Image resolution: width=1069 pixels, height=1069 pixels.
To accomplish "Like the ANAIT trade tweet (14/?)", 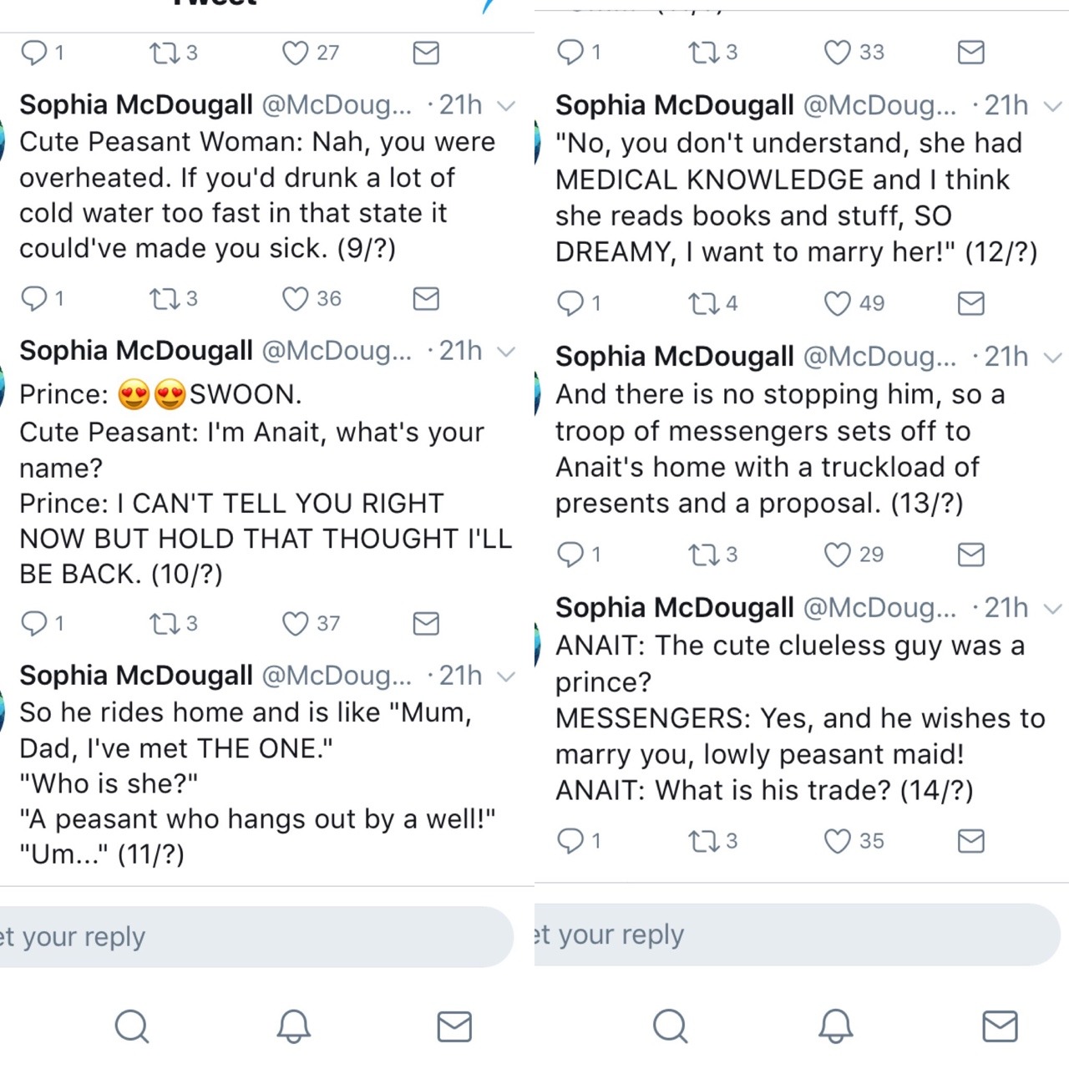I will (x=838, y=841).
